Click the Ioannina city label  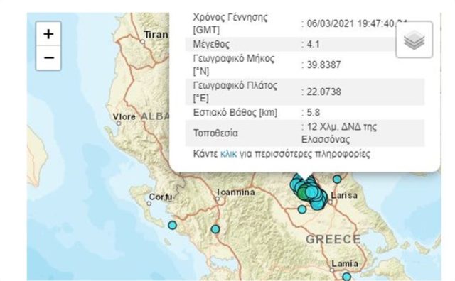point(236,192)
